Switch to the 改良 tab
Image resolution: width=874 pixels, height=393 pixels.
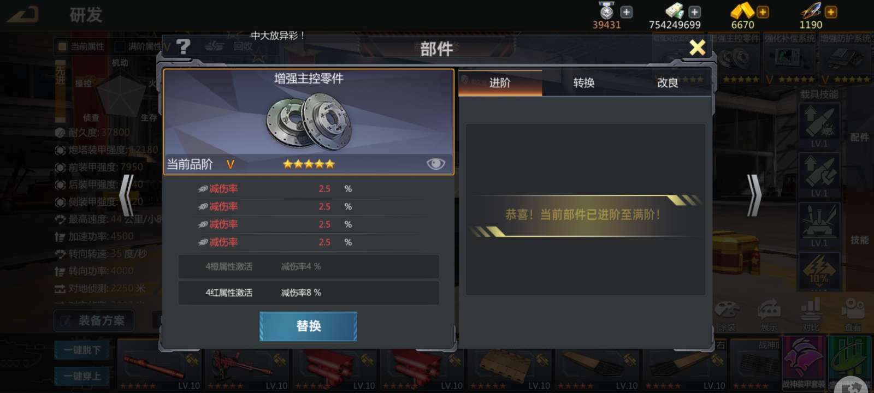click(668, 82)
